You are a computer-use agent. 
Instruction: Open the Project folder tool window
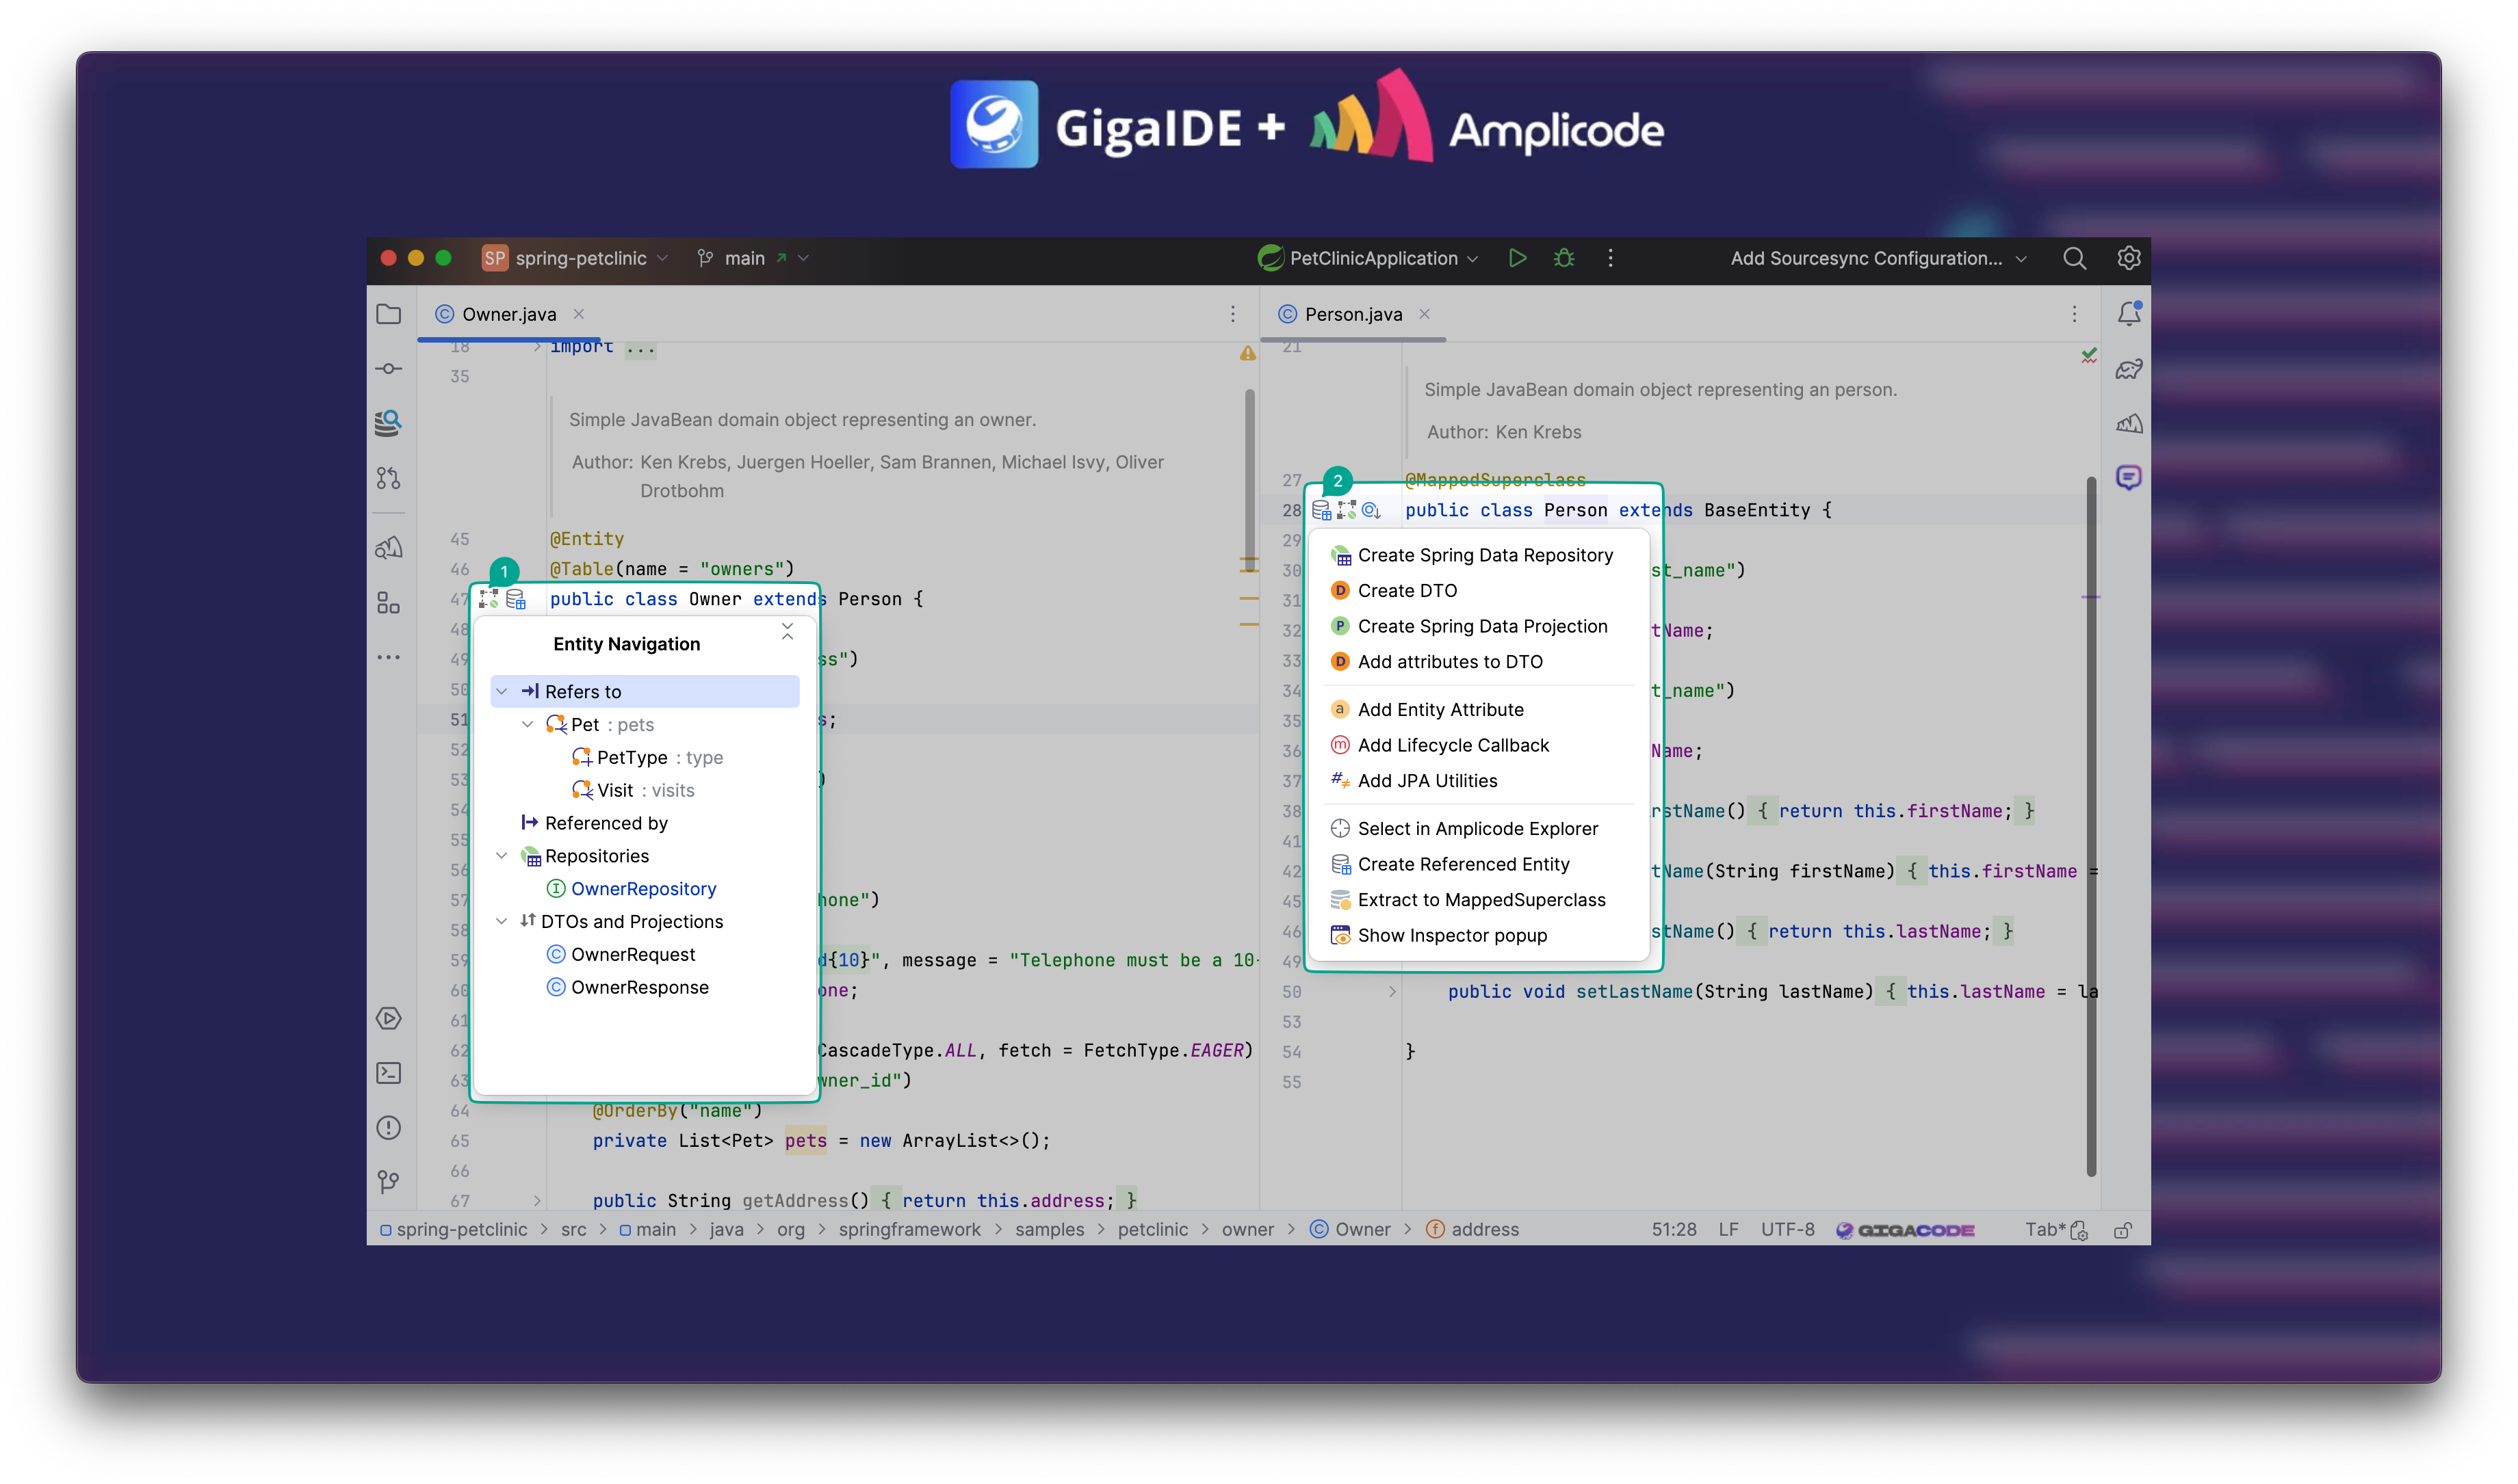[388, 314]
